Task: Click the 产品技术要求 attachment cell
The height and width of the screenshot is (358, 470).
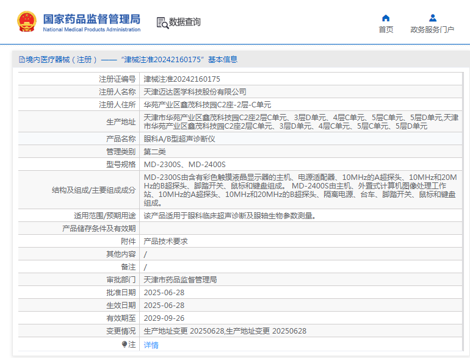Action: pyautogui.click(x=165, y=242)
